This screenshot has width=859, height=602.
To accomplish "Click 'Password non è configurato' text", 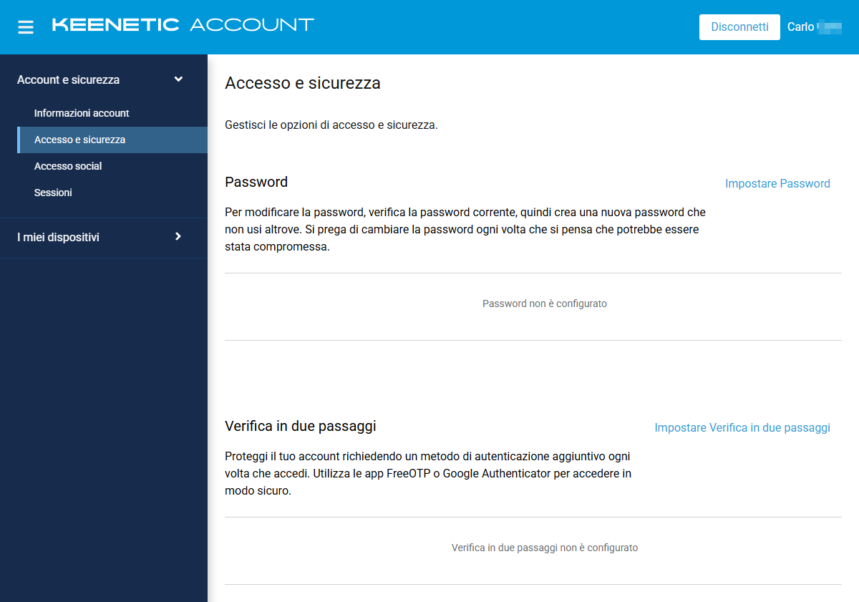I will [x=545, y=304].
